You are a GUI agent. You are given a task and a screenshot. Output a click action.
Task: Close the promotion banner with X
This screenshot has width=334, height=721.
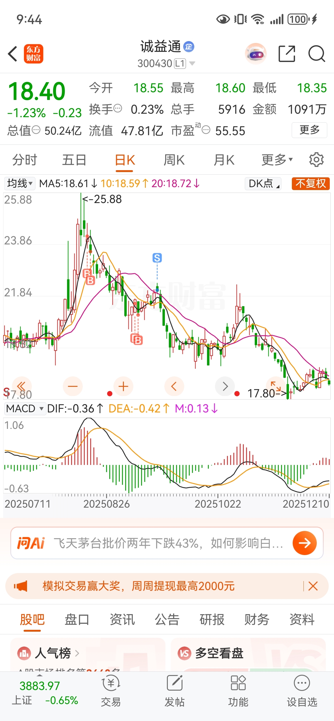tap(313, 586)
